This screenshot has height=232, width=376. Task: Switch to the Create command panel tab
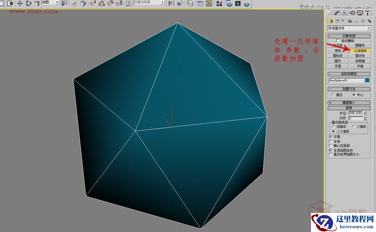(x=330, y=13)
